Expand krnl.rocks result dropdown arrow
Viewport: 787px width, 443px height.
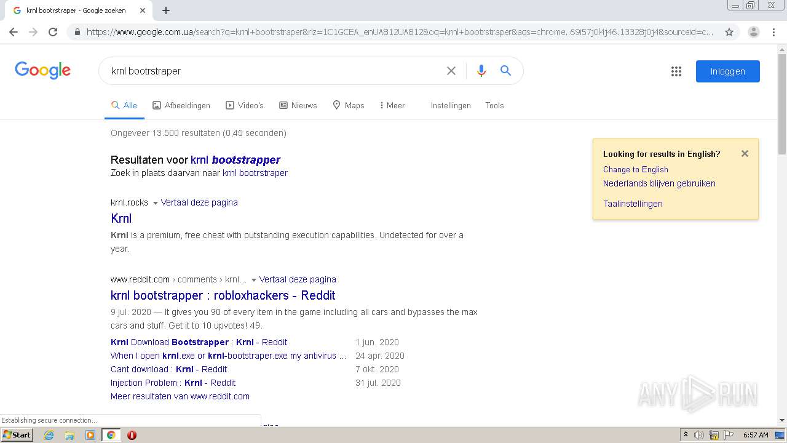click(x=155, y=203)
